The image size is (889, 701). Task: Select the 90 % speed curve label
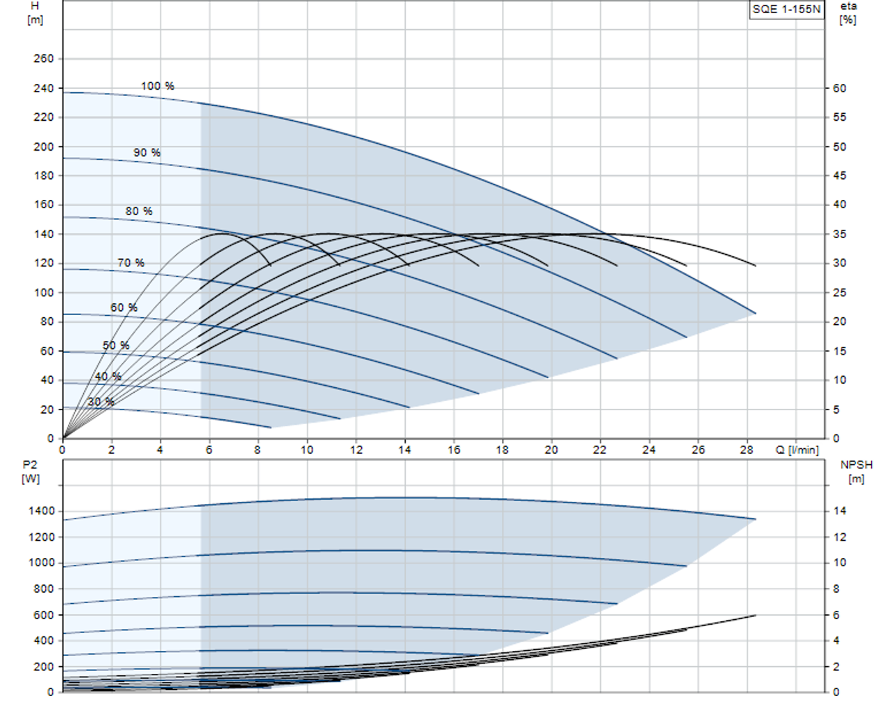(x=147, y=153)
